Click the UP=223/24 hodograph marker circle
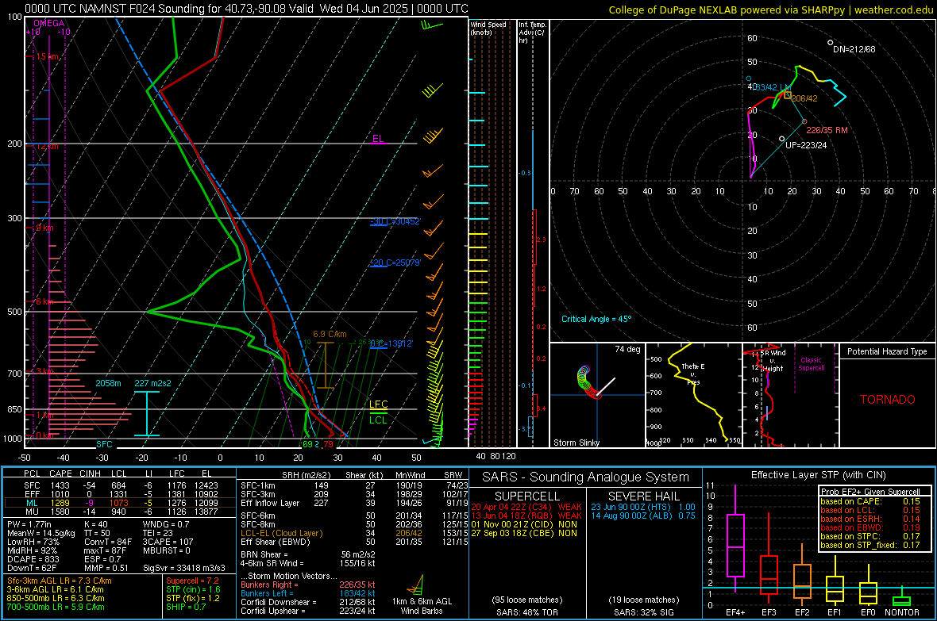 [x=781, y=139]
